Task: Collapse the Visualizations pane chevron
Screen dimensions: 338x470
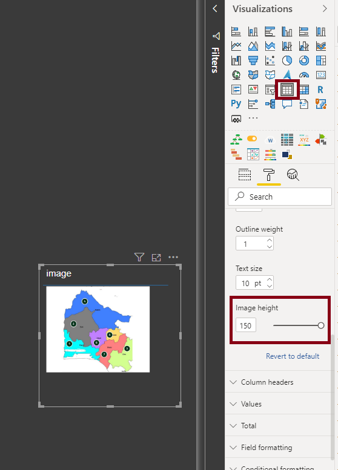Action: (x=325, y=8)
